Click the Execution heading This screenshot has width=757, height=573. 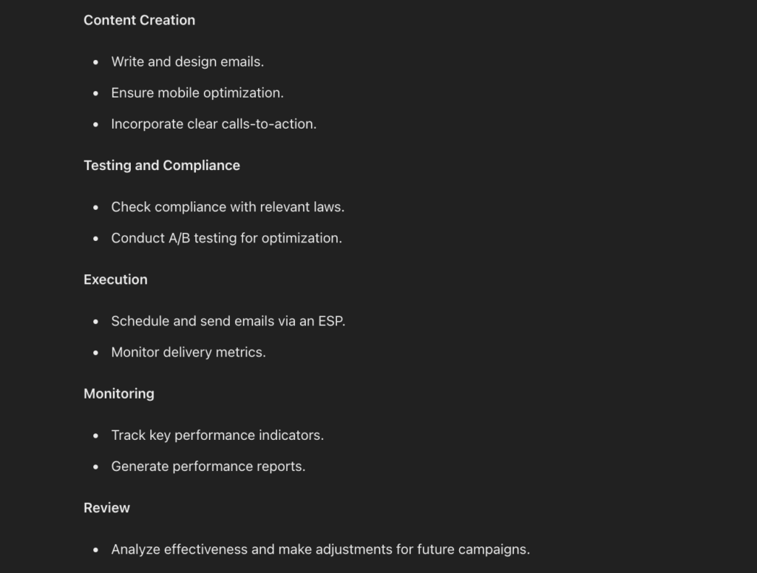pyautogui.click(x=115, y=279)
